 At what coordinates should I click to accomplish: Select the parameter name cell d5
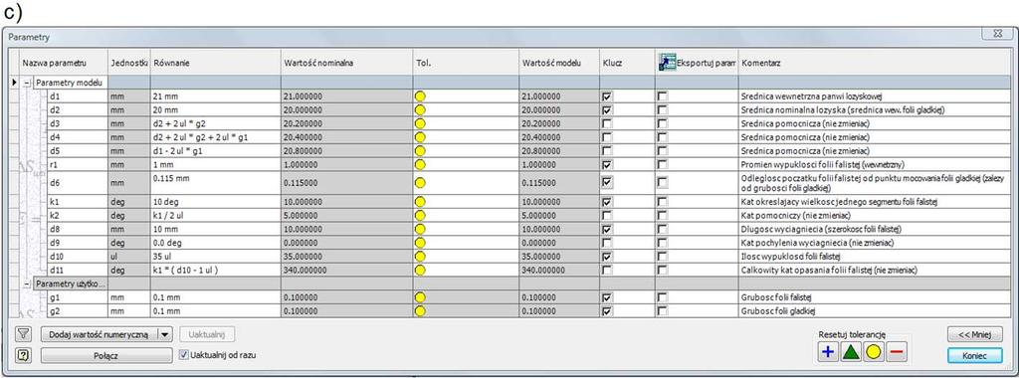[x=78, y=150]
